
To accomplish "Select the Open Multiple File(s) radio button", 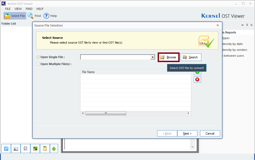I will tap(38, 64).
